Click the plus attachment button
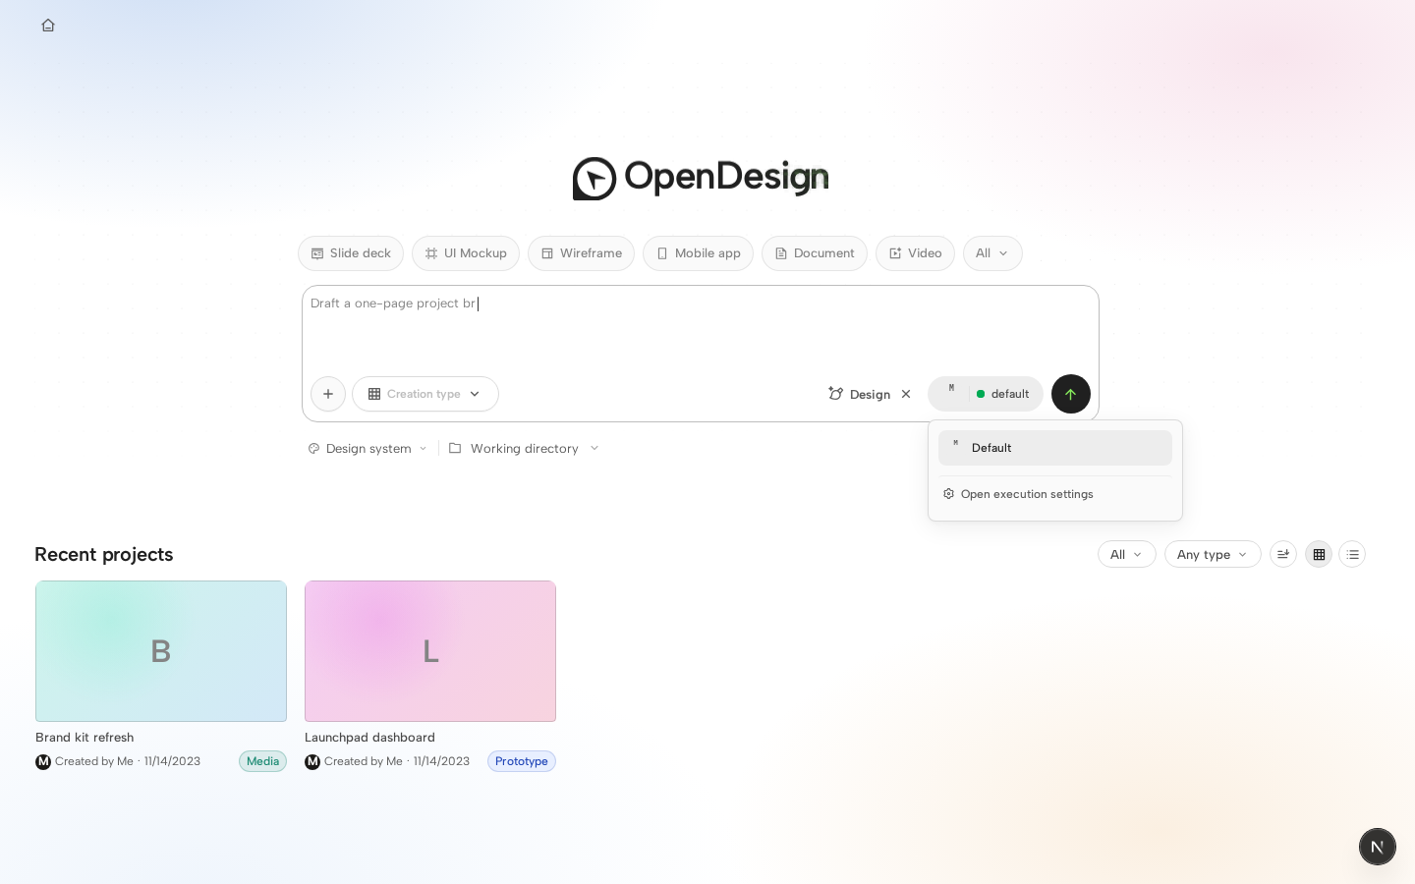This screenshot has height=884, width=1415. pyautogui.click(x=328, y=394)
